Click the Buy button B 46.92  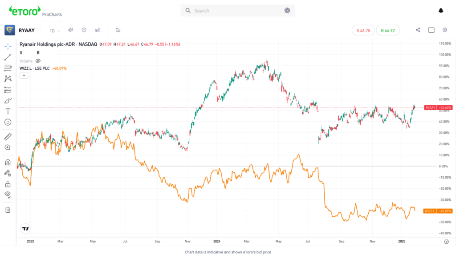coord(388,30)
